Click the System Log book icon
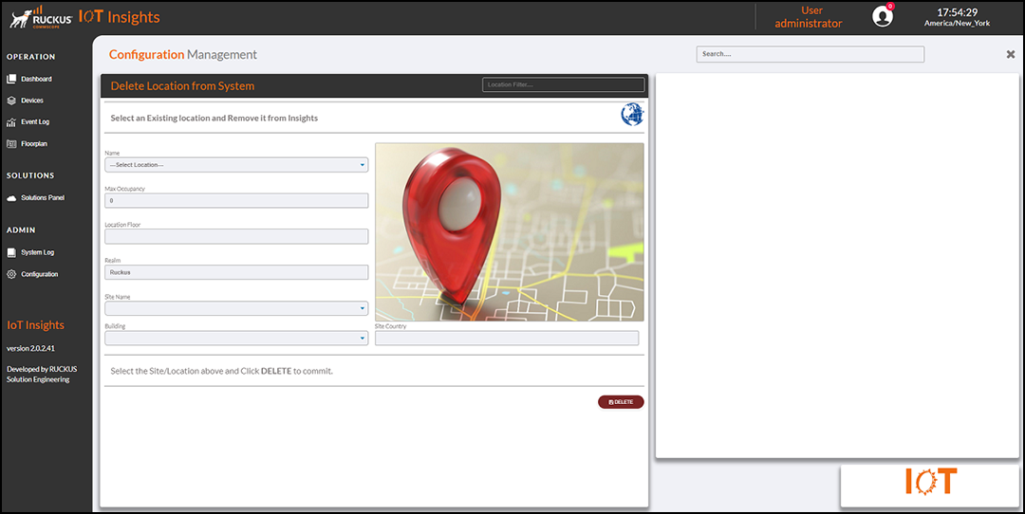 11,253
